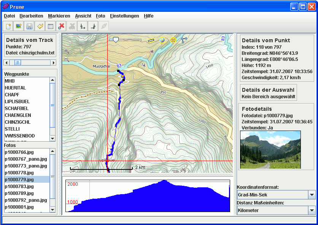Open the Koordinatenformat dropdown
Viewport: 318px width, 225px height.
pos(312,195)
